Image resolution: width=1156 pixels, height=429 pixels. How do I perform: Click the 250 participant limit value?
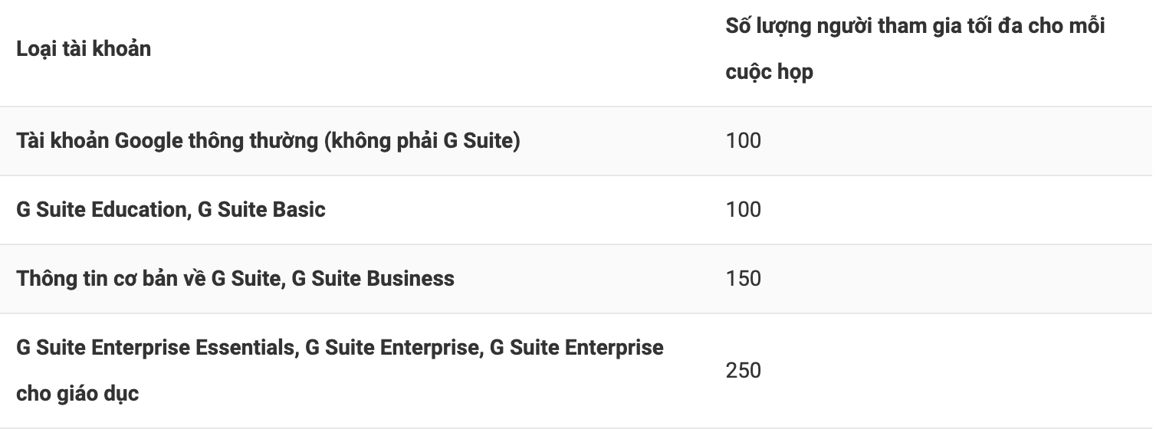[744, 371]
